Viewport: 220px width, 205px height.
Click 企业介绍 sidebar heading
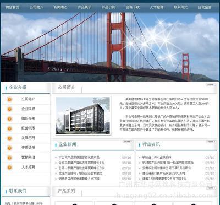click(18, 88)
